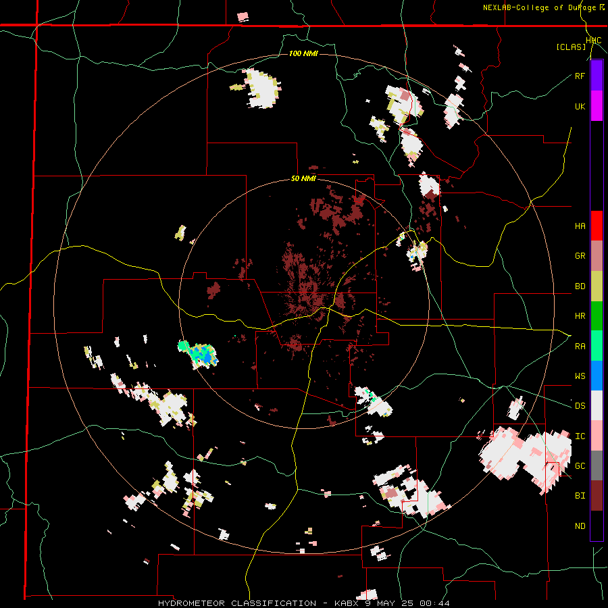The image size is (608, 608).
Task: Select the gray GC legend swatch
Action: coord(597,465)
